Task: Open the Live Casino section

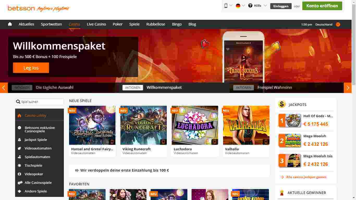Action: pos(96,24)
